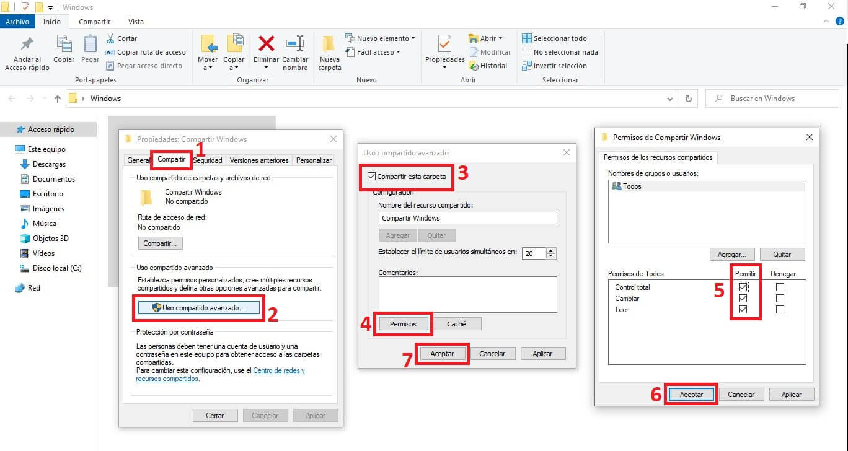
Task: Click the Cambiar nombre icon
Action: [x=295, y=43]
